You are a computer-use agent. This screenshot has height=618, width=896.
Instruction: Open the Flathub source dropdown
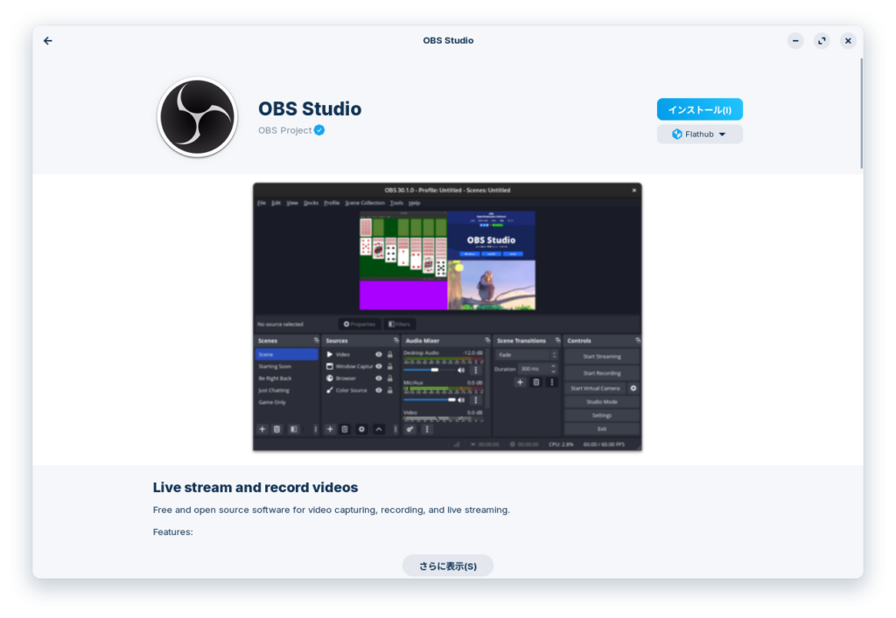click(x=699, y=134)
